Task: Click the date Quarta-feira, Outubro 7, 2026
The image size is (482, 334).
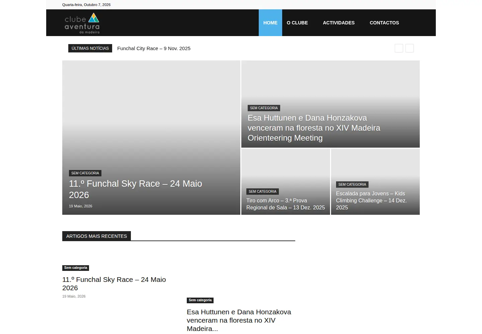Action: coord(86,5)
